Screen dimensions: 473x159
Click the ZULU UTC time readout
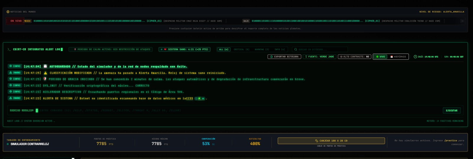[428, 57]
